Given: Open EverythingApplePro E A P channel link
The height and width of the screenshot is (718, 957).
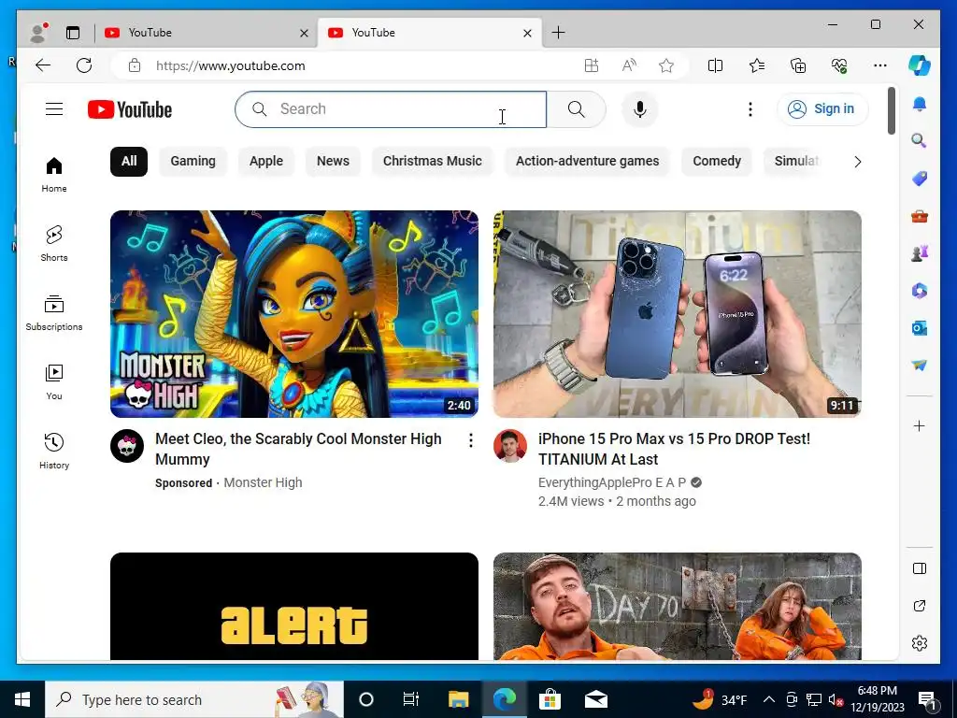Looking at the screenshot, I should coord(612,482).
